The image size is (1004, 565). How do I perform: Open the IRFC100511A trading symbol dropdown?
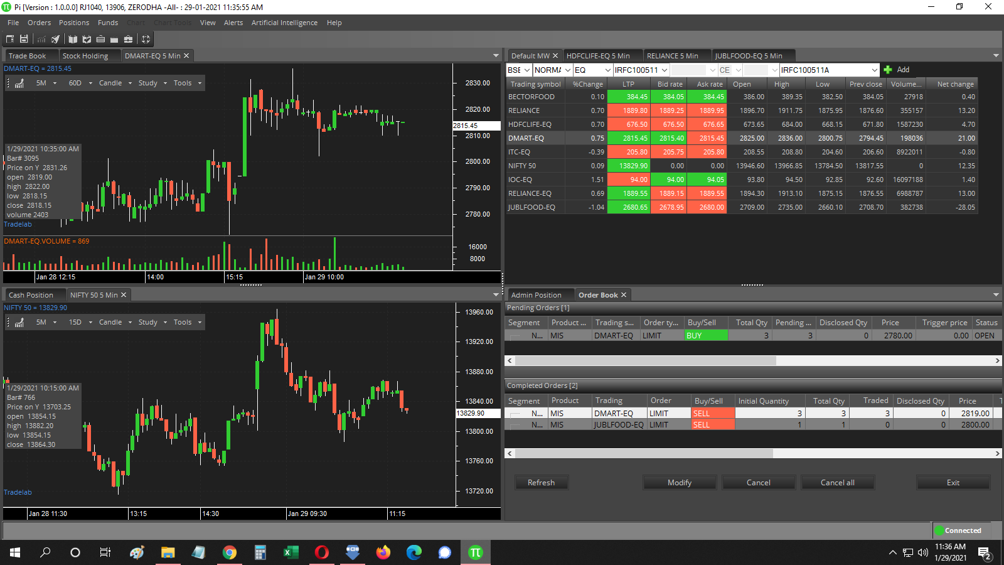pyautogui.click(x=874, y=70)
